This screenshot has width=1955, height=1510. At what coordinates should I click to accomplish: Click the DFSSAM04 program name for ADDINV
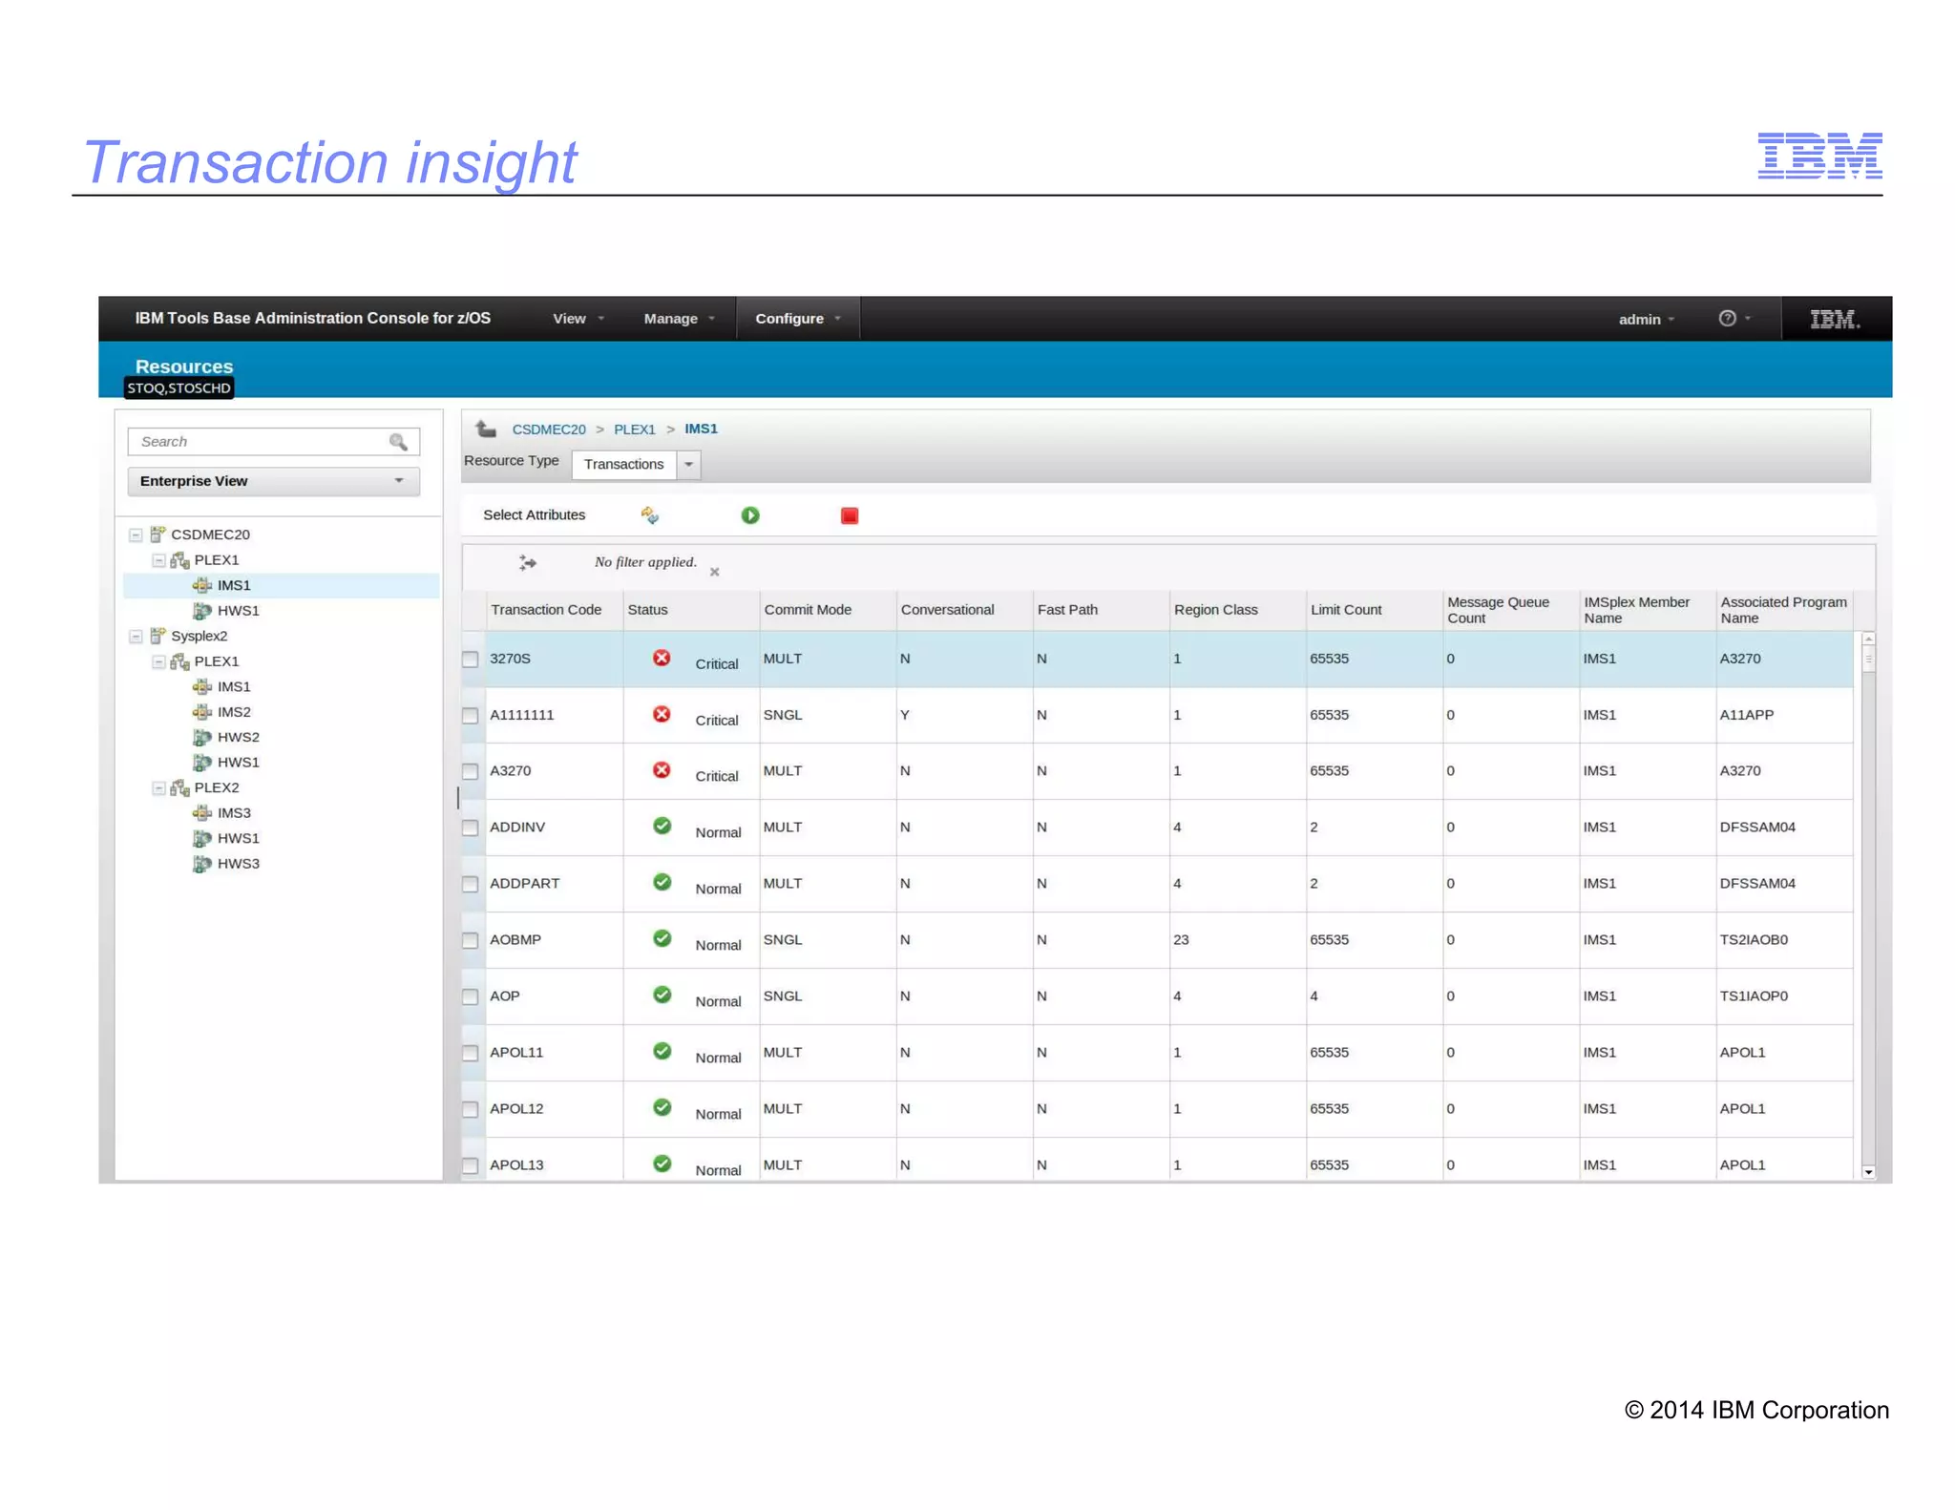[x=1757, y=827]
